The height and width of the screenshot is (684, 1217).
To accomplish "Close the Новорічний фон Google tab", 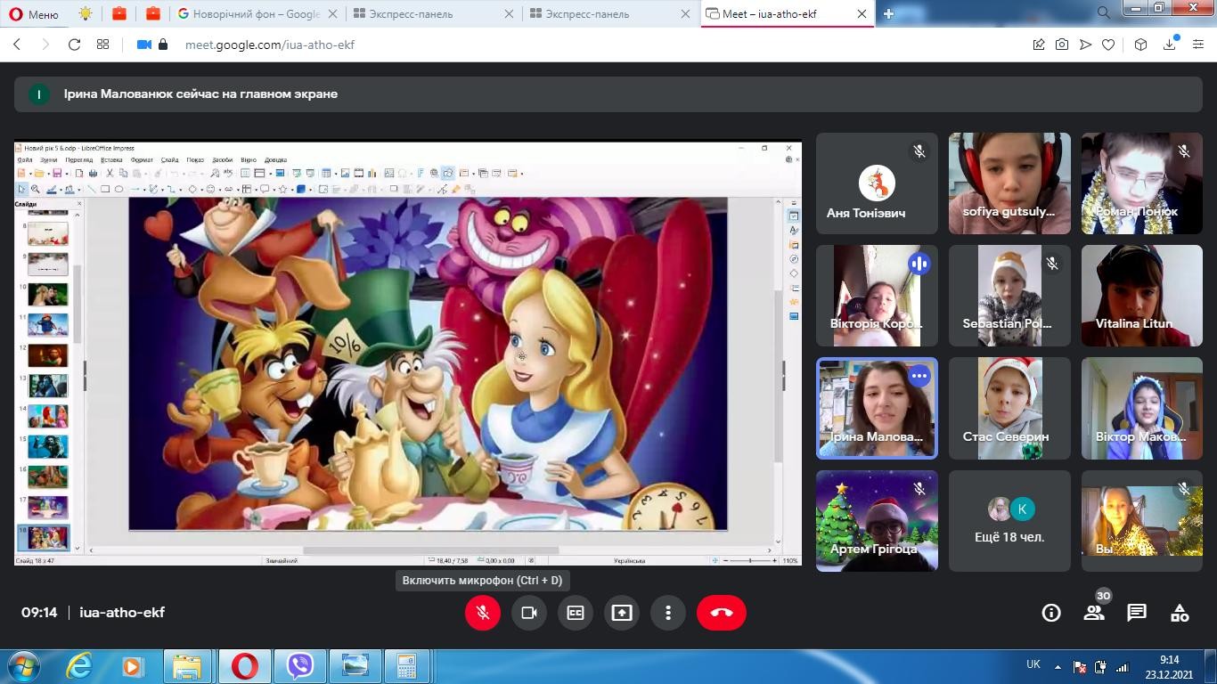I will 333,14.
